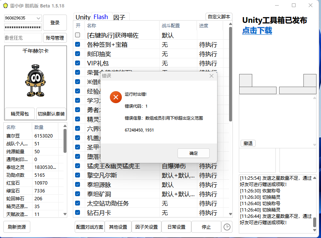The width and height of the screenshot is (321, 238).
Task: Click the task list vertical scrollbar thumb
Action: (x=231, y=74)
